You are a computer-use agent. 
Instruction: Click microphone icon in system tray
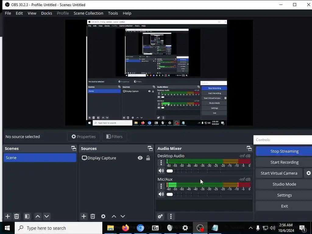tap(258, 228)
